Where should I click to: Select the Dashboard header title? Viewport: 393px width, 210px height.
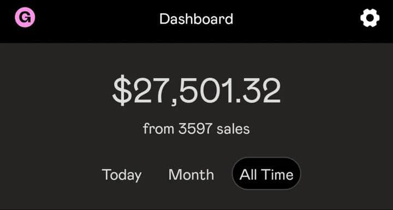click(196, 19)
